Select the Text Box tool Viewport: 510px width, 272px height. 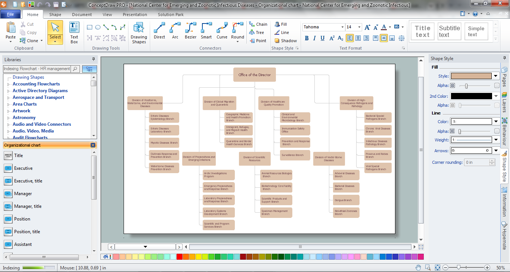74,32
